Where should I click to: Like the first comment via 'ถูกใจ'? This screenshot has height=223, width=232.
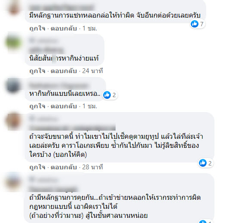37,28
